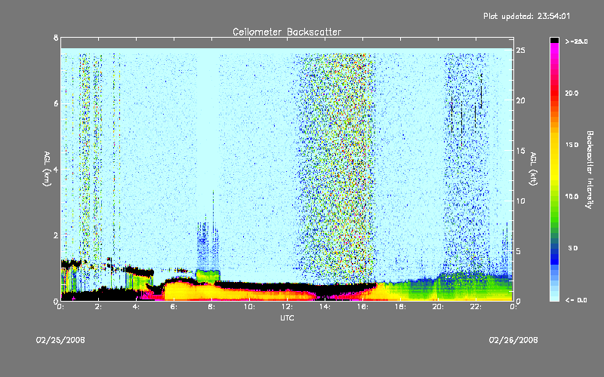Click the 8 km tick label on left axis

pyautogui.click(x=56, y=38)
